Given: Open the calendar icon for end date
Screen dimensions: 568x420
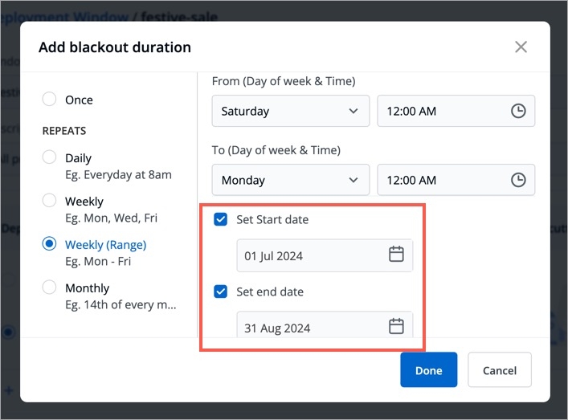Looking at the screenshot, I should click(396, 326).
